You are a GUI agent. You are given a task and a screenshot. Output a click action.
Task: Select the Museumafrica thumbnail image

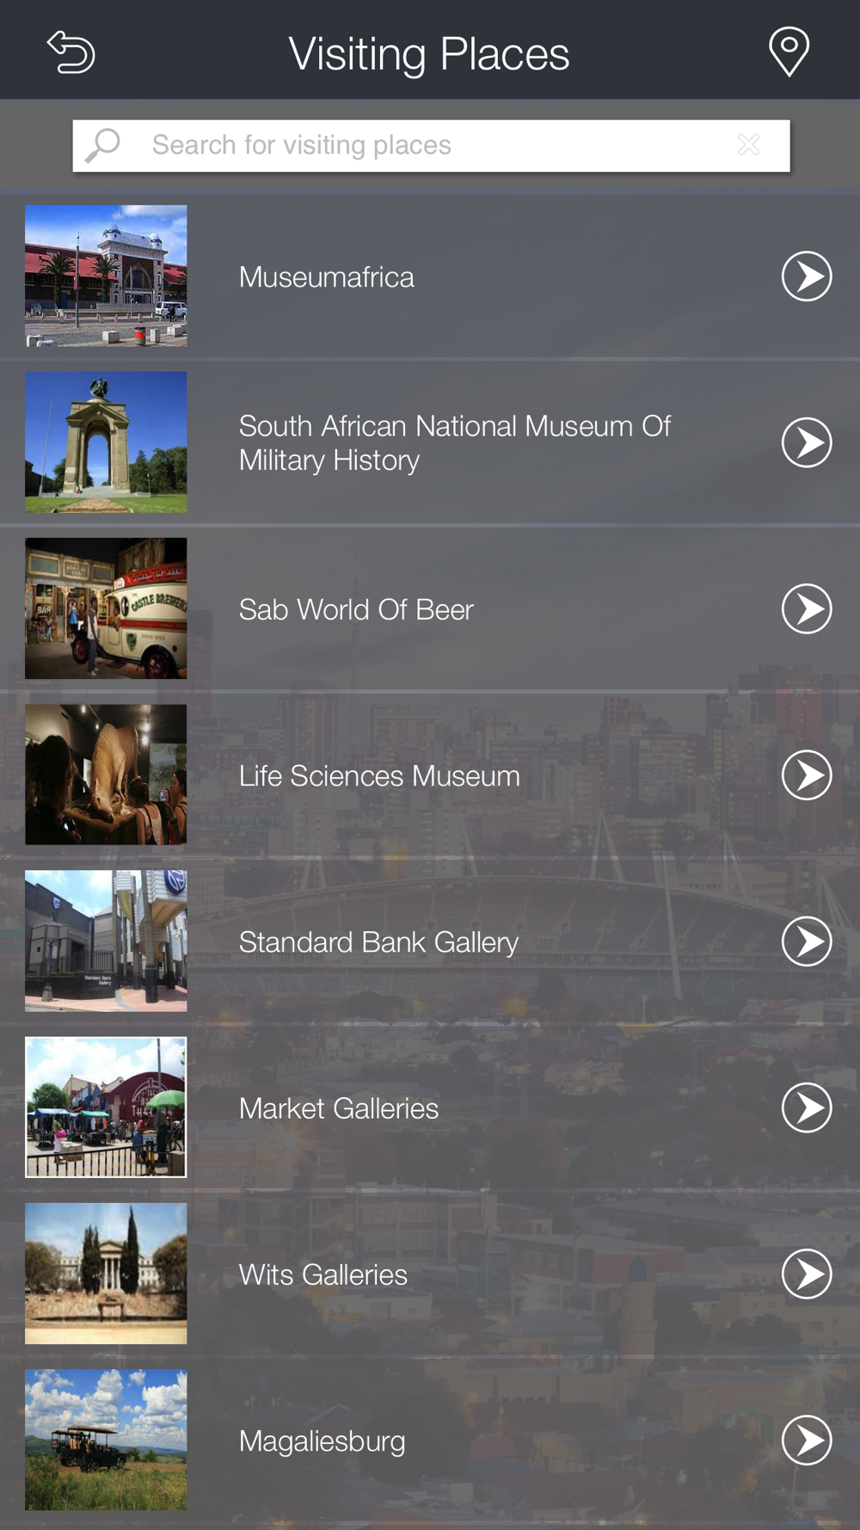coord(106,276)
